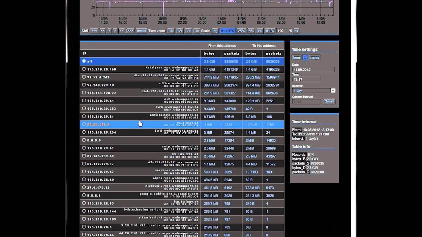The width and height of the screenshot is (422, 237).
Task: Select radio for 92.52.4.242
Action: click(84, 77)
